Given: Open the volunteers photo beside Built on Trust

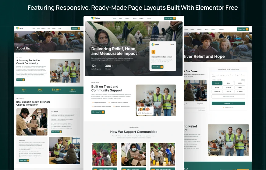Looking at the screenshot, I should pyautogui.click(x=156, y=100).
